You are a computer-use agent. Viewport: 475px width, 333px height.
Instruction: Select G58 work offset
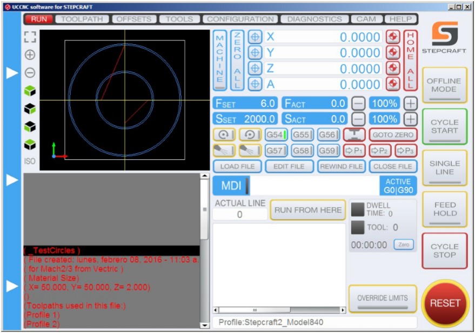(302, 151)
